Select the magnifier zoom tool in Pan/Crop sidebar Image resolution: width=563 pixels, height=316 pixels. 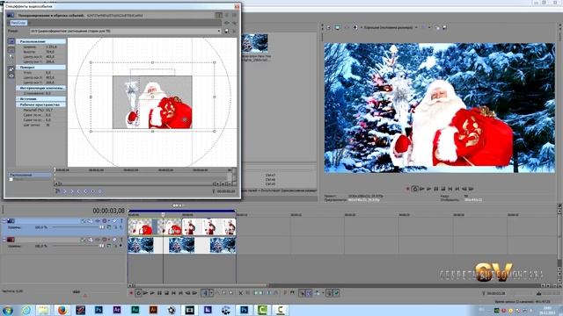(11, 58)
